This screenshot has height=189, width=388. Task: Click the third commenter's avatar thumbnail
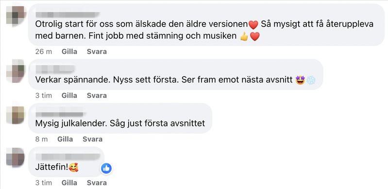pos(16,115)
